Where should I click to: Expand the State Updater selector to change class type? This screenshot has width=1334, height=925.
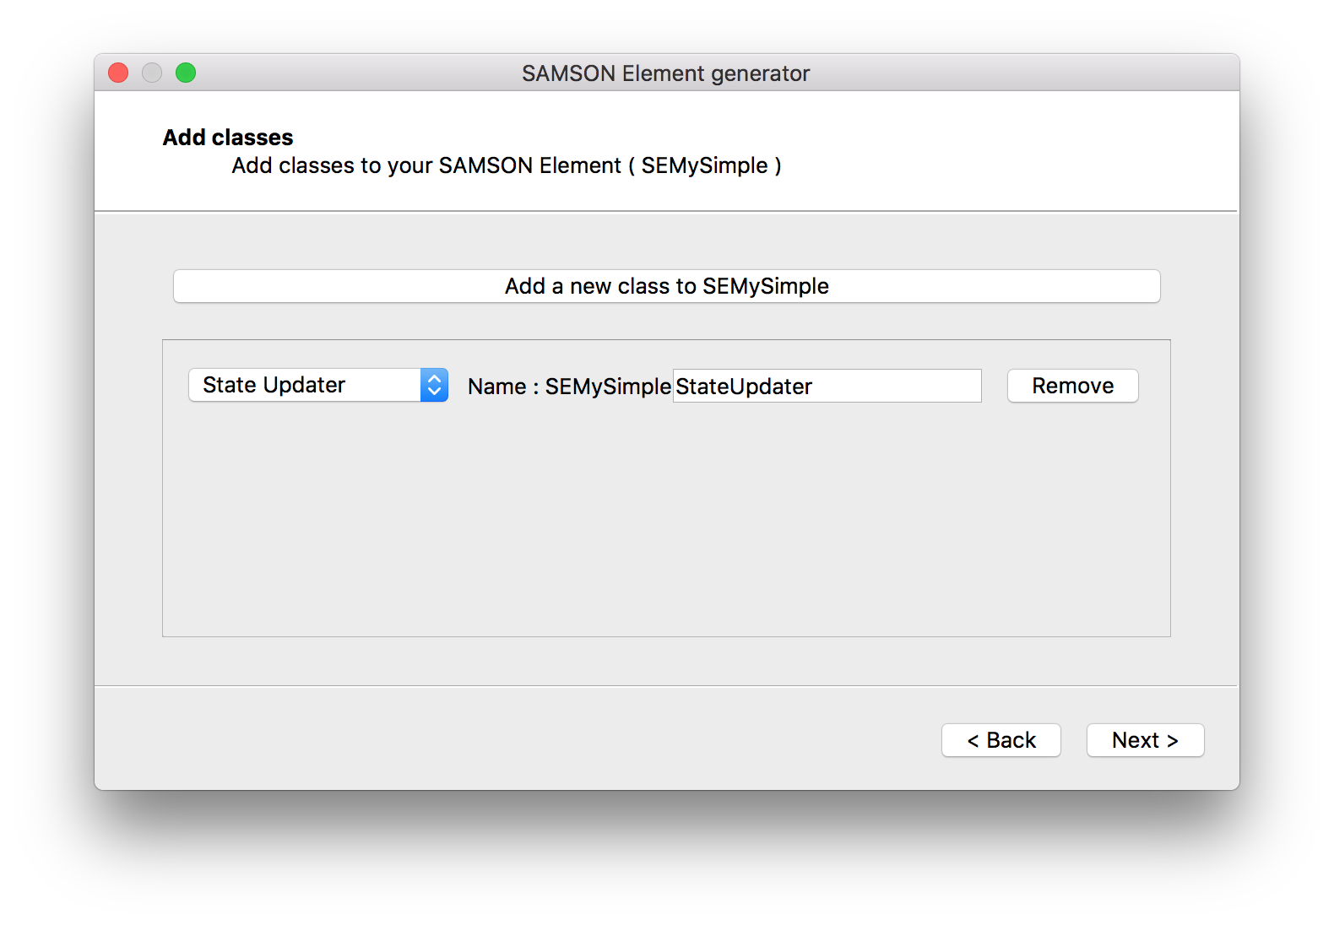click(317, 385)
